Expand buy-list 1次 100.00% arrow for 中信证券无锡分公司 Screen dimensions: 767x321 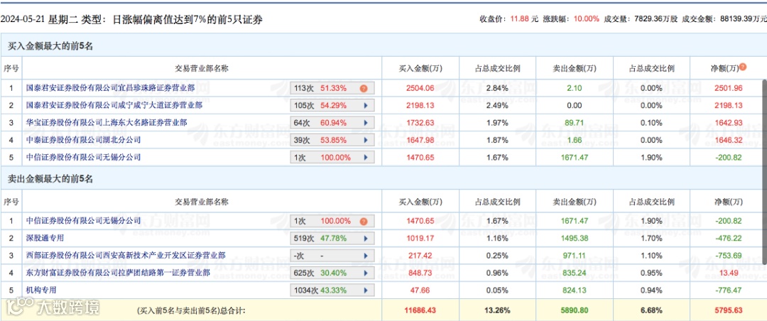[x=365, y=158]
